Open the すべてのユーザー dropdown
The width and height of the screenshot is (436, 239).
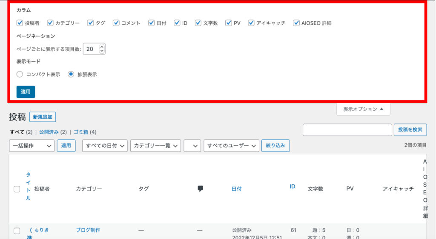pos(231,146)
